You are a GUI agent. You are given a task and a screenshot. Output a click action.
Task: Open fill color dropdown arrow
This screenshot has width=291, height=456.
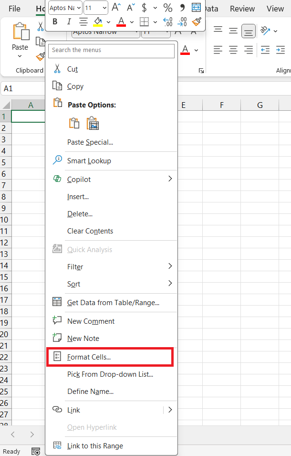[x=108, y=22]
